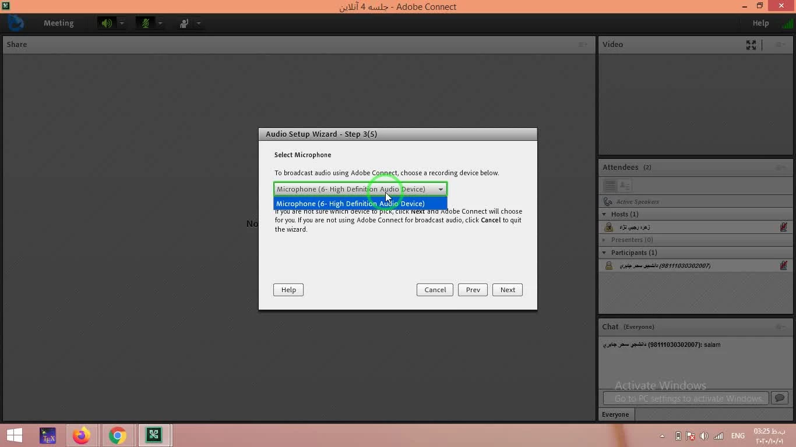Click the raise hand status icon
This screenshot has width=796, height=447.
tap(184, 23)
